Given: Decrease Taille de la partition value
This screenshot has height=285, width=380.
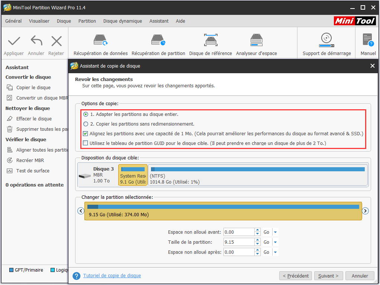Looking at the screenshot, I should click(257, 244).
